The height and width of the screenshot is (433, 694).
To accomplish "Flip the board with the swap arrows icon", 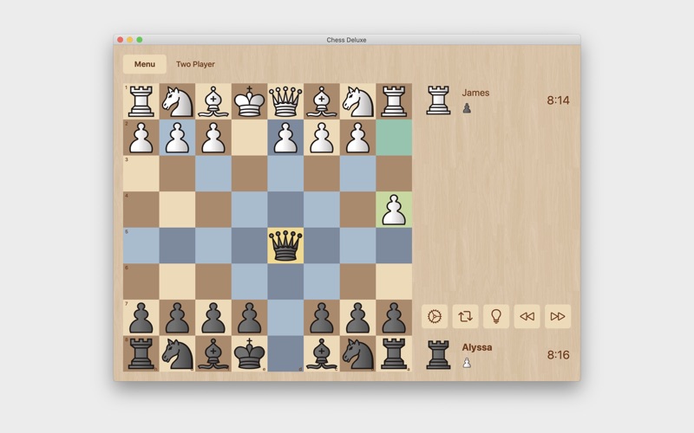I will coord(465,316).
